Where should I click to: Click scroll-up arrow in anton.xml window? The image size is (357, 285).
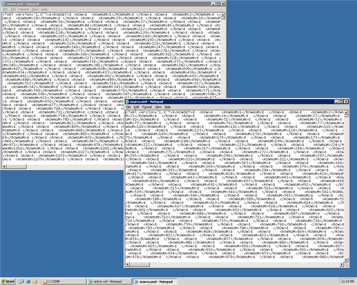223,15
